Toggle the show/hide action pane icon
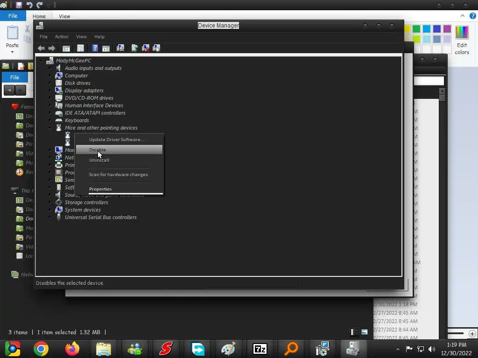Screen dimensions: 478x358 pyautogui.click(x=106, y=48)
